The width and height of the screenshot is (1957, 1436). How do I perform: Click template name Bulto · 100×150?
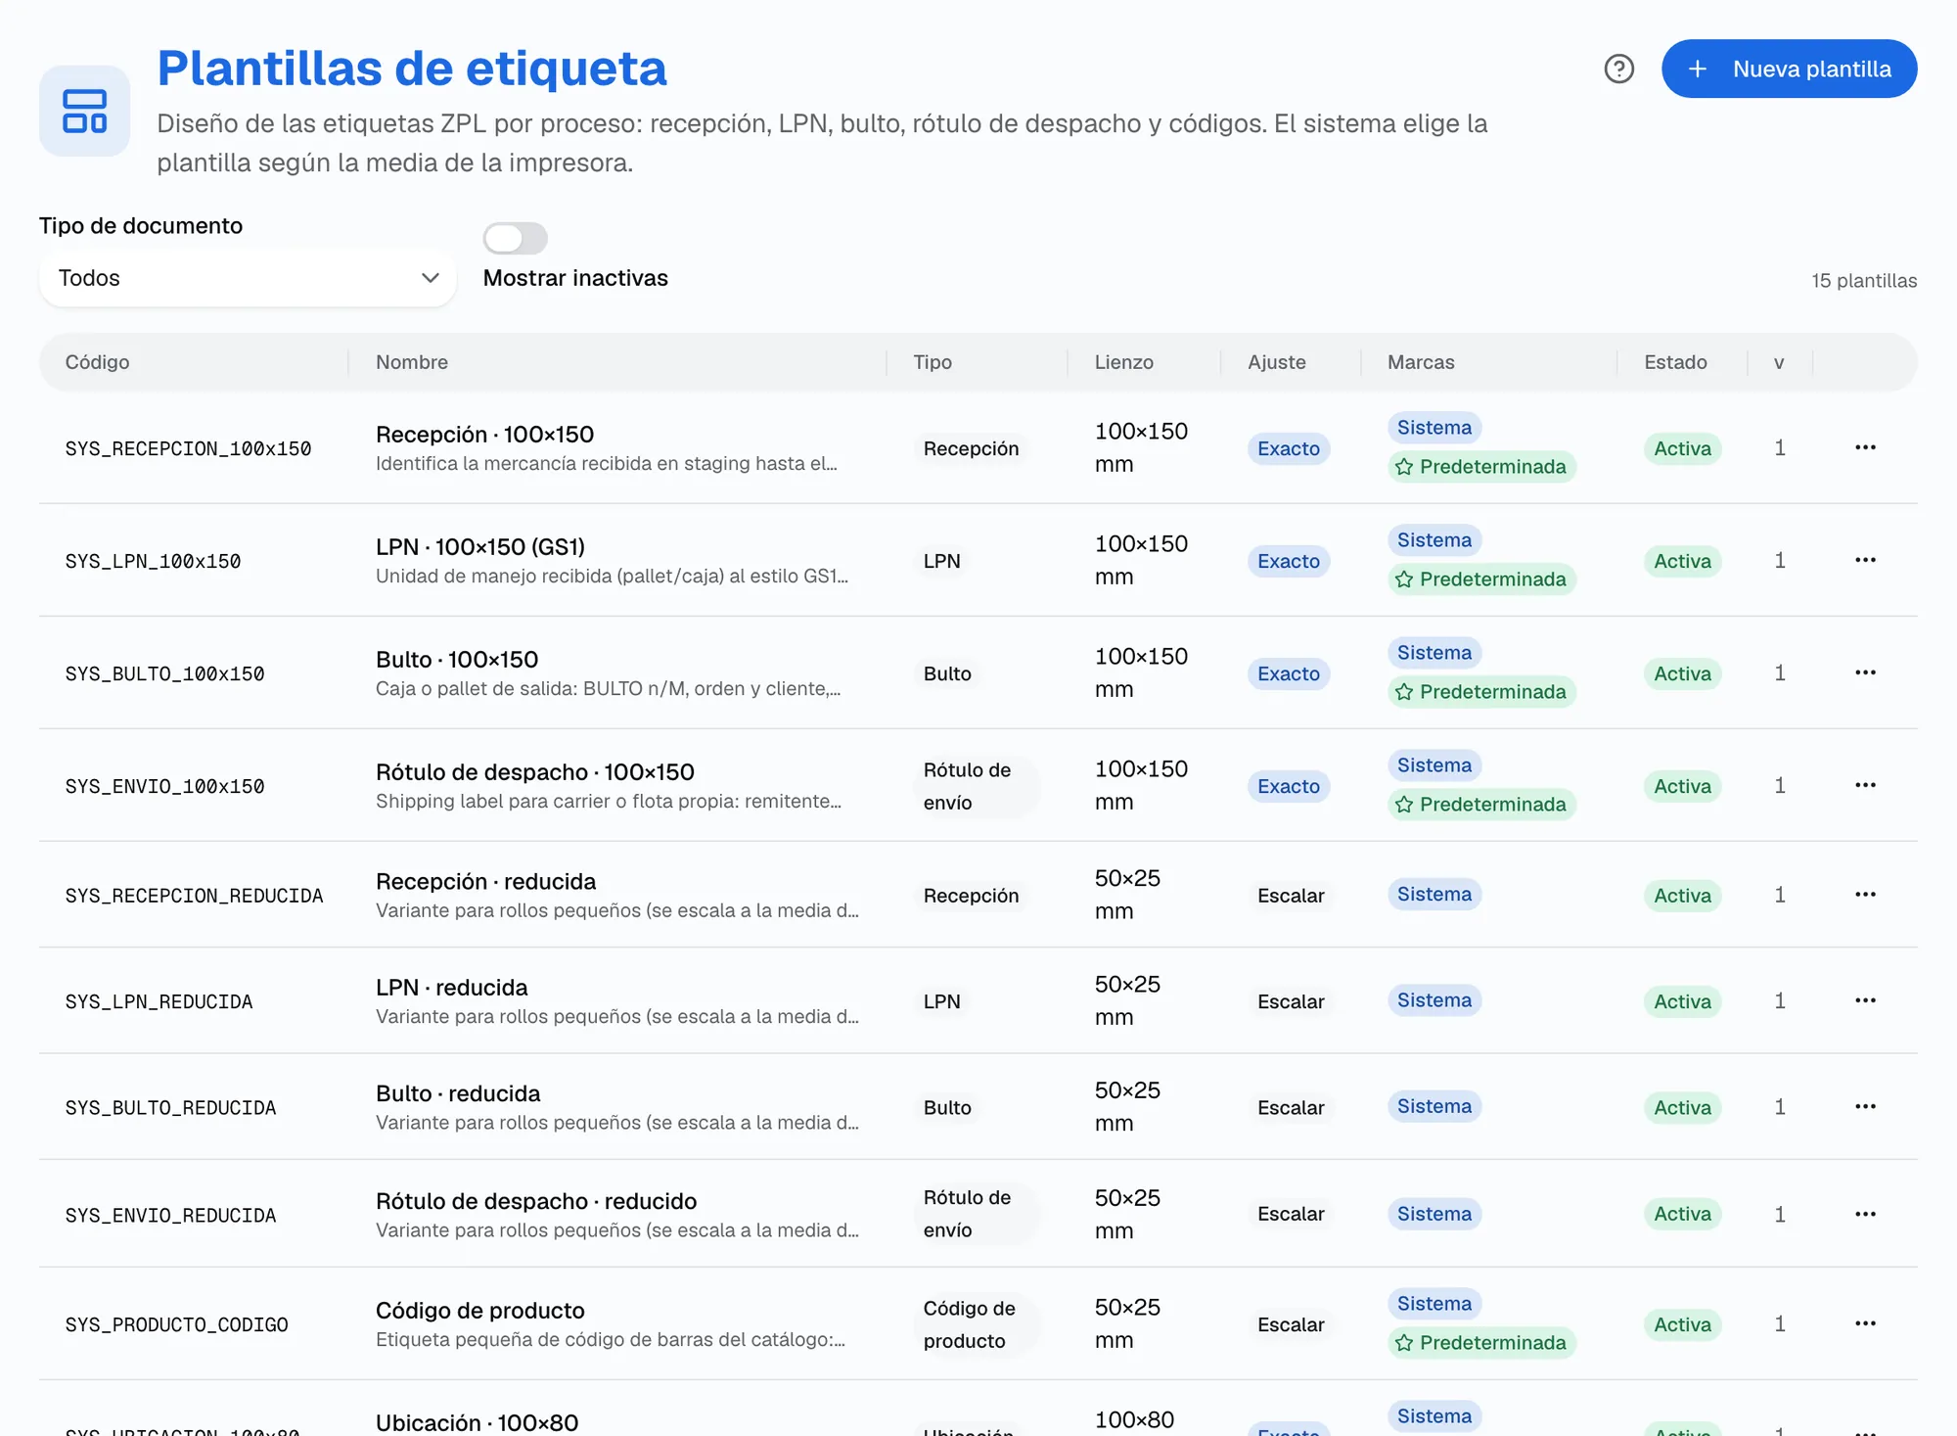457,659
